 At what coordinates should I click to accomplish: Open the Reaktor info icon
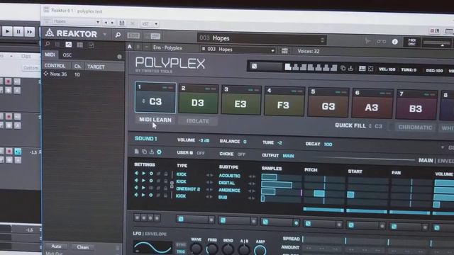point(394,42)
